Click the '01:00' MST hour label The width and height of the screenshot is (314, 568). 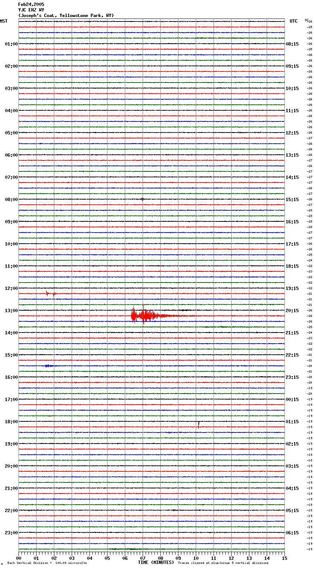click(11, 44)
